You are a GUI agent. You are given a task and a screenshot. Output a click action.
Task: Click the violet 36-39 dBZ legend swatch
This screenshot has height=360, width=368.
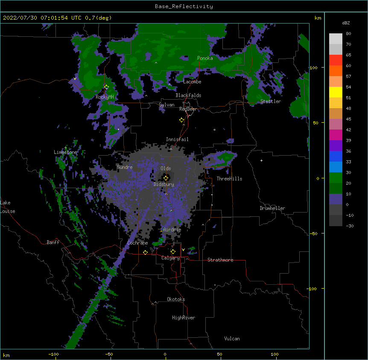(x=336, y=146)
